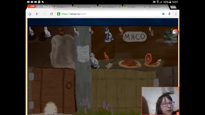
Task: Click the plate of minced meat
Action: [x=130, y=64]
